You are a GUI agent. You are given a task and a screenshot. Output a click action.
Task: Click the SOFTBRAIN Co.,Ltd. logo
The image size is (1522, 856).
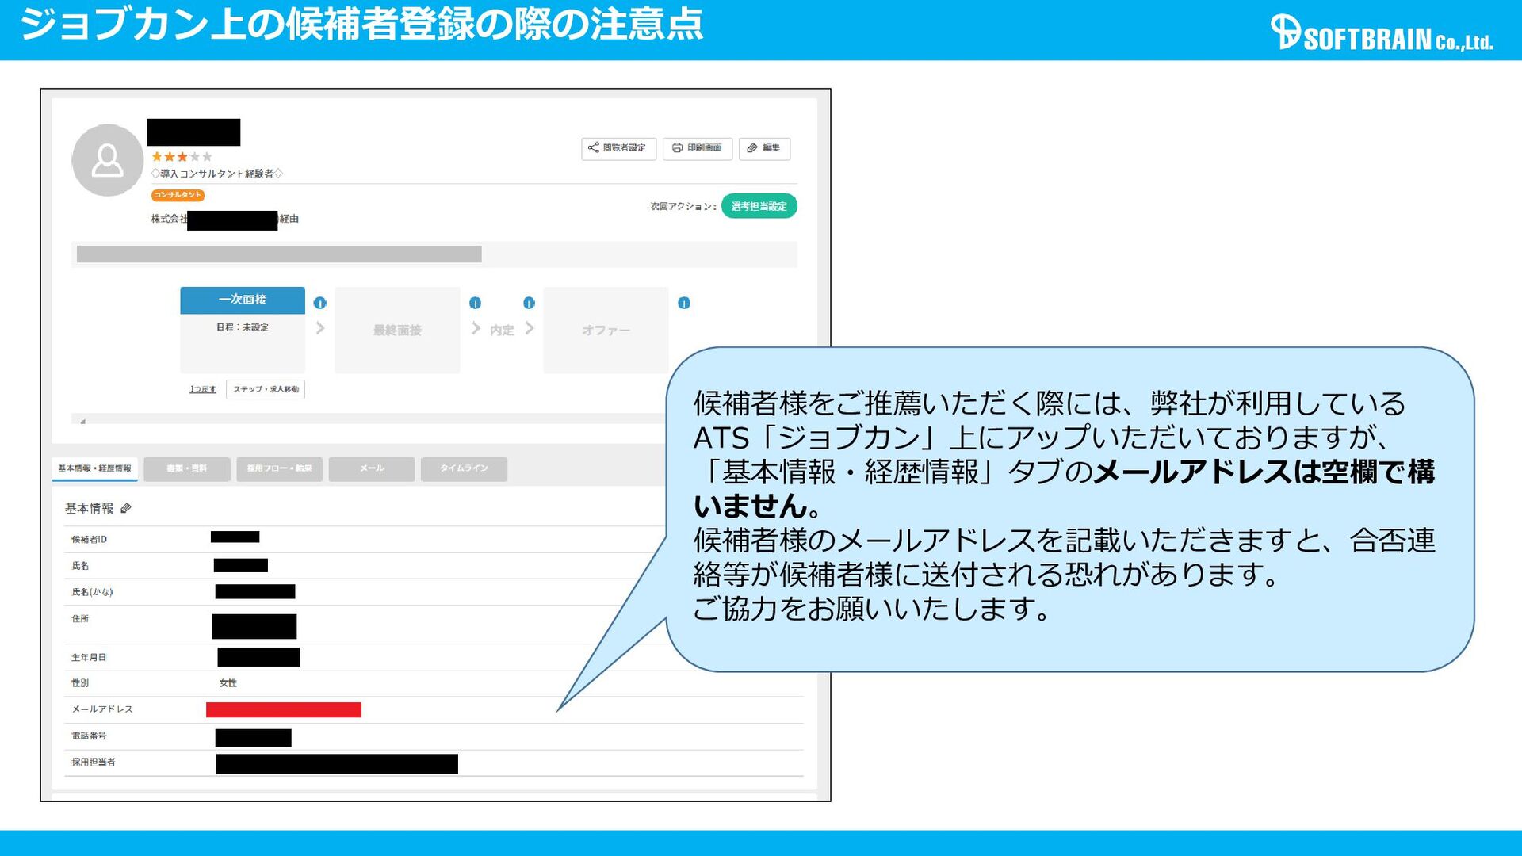click(1382, 33)
